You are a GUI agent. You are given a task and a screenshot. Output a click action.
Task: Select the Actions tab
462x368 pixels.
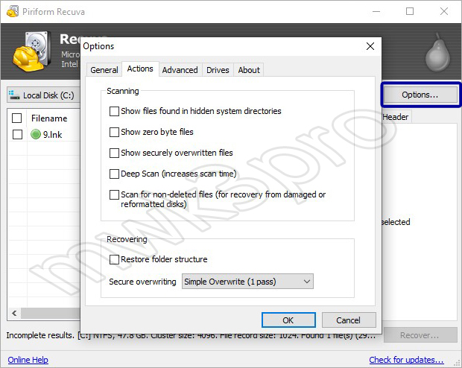pyautogui.click(x=140, y=69)
